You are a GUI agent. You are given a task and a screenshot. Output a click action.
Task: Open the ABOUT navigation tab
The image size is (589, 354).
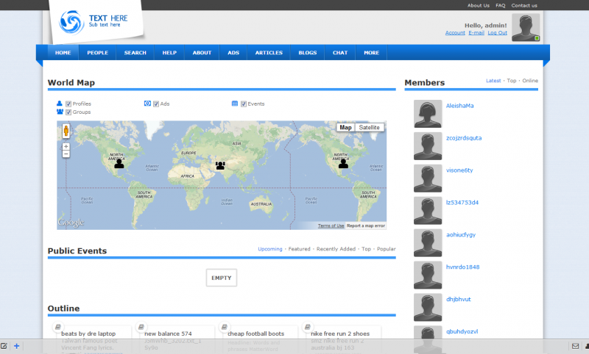point(202,53)
